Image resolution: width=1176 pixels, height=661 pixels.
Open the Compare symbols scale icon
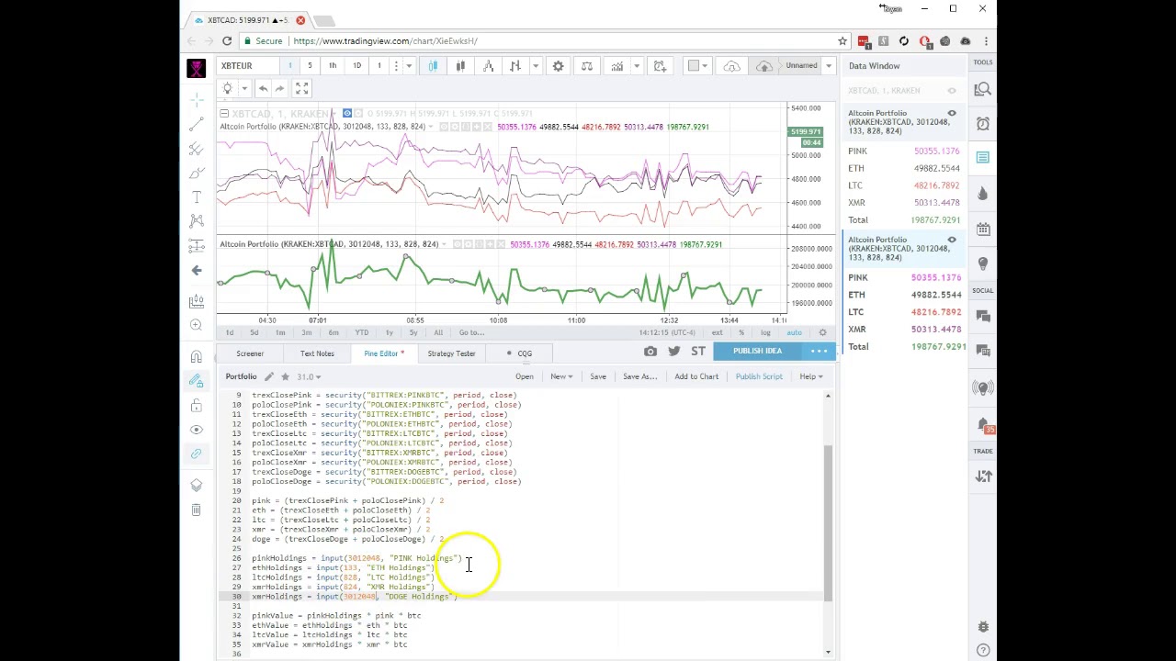click(x=587, y=66)
